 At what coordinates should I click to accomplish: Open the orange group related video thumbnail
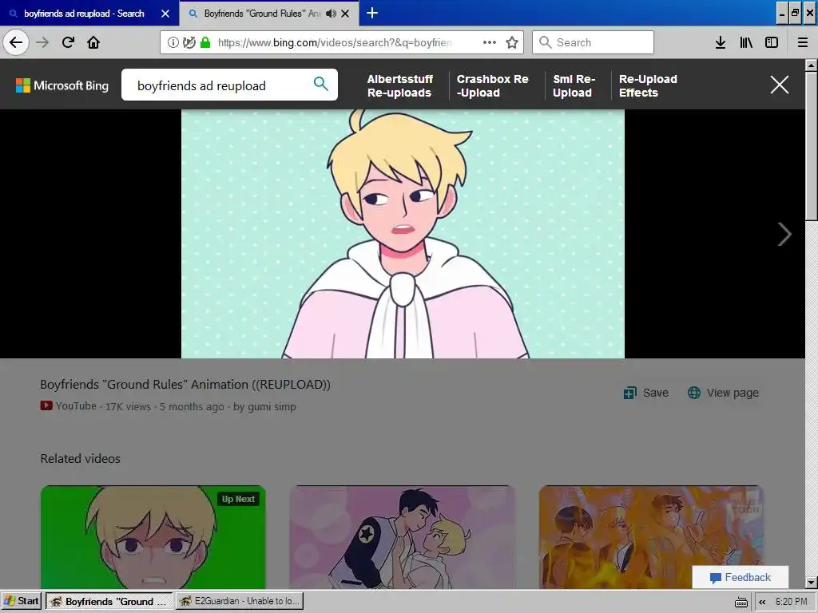click(x=651, y=537)
